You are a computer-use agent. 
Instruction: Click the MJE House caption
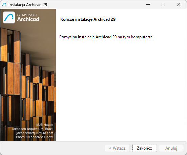pyautogui.click(x=45, y=125)
